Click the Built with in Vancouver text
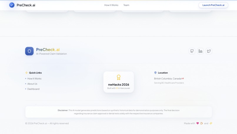 coord(119,88)
